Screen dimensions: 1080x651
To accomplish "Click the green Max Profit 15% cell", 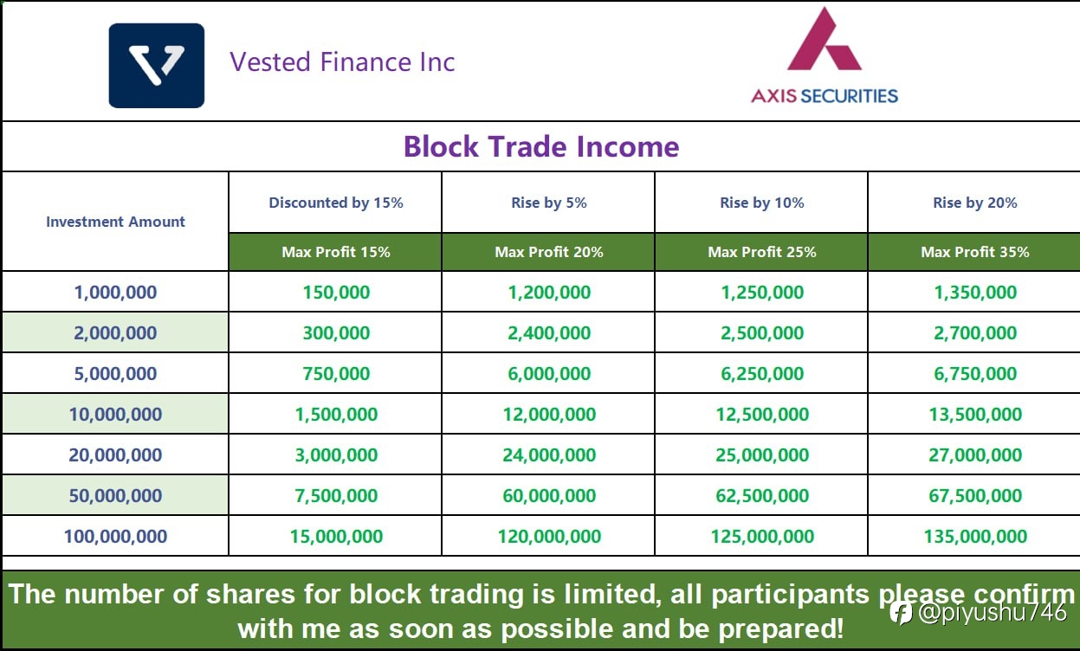I will 336,252.
